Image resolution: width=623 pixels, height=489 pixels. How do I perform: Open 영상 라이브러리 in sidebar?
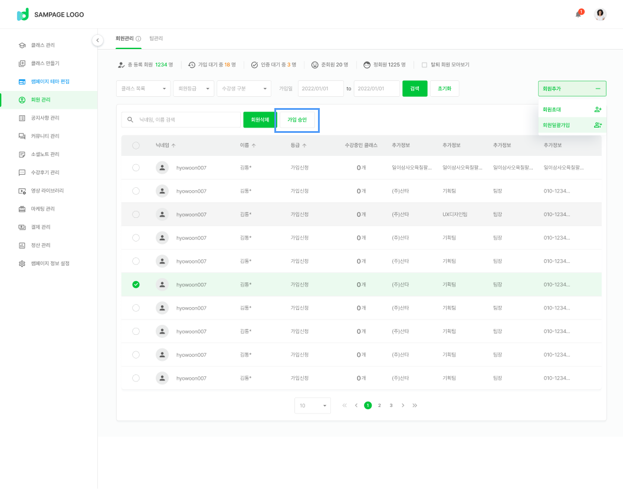tap(47, 191)
